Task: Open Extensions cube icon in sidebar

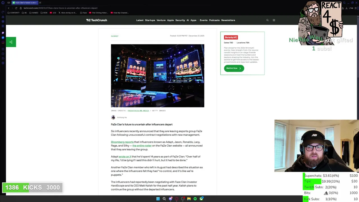Action: tap(3, 58)
